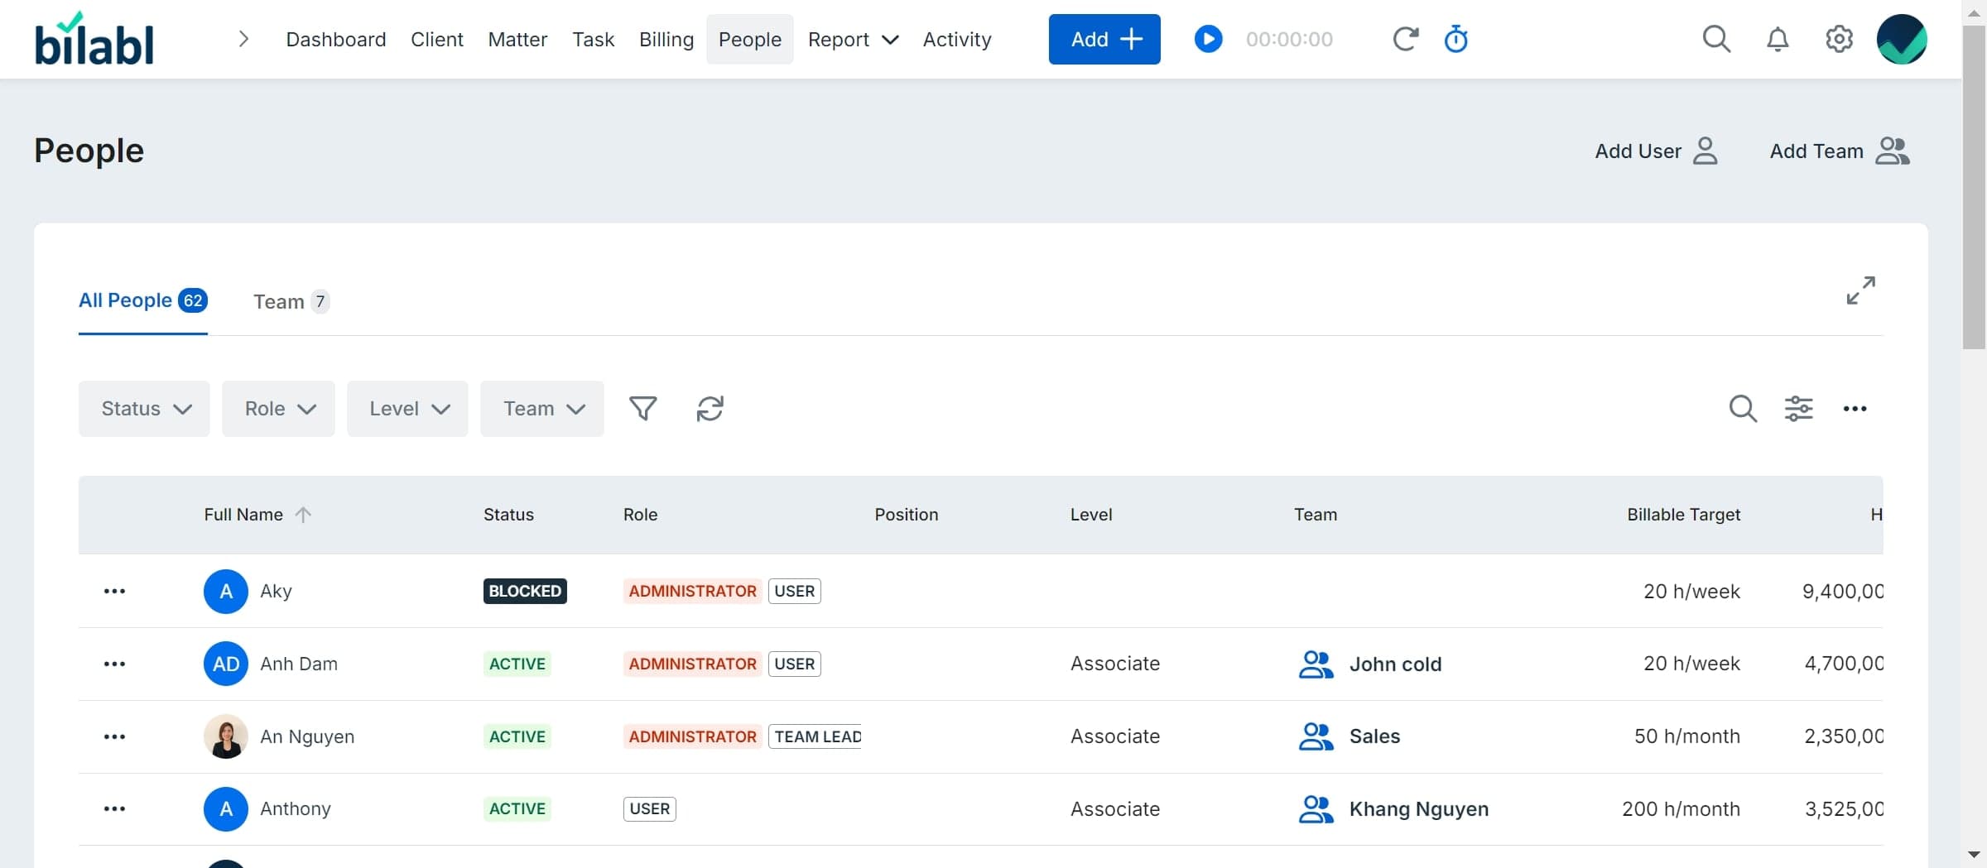Screen dimensions: 1987x868
Task: Go to the Client section
Action: coord(436,39)
